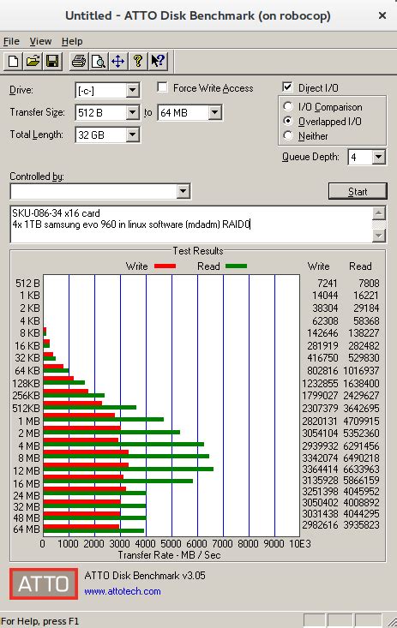
Task: Click the Write value 3364414
Action: point(320,469)
